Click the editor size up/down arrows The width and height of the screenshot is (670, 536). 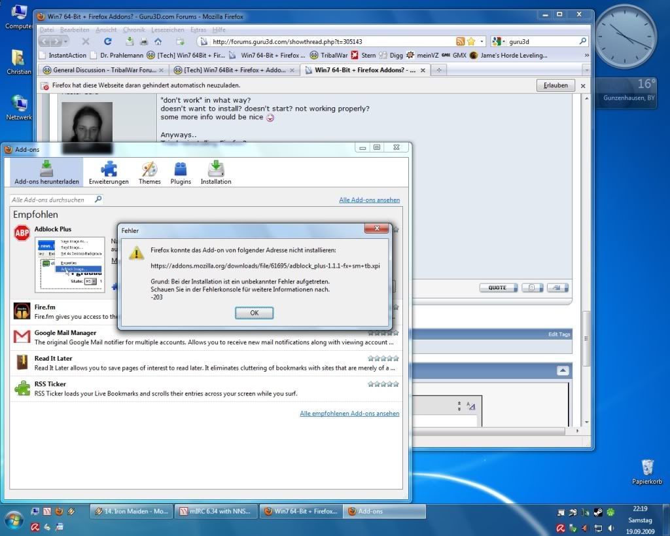click(459, 406)
